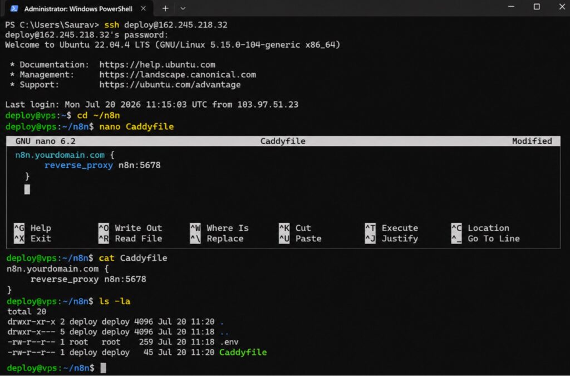570x376 pixels.
Task: Maximize the terminal window
Action: 537,7
